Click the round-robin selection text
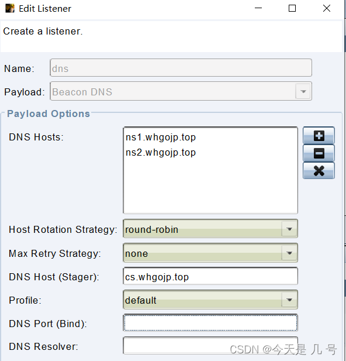 tap(151, 229)
